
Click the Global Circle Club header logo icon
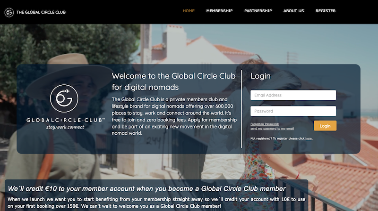[x=9, y=12]
